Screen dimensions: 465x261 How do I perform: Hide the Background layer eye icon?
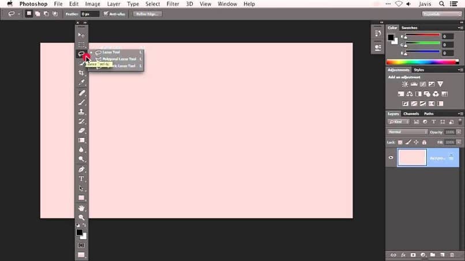point(391,158)
